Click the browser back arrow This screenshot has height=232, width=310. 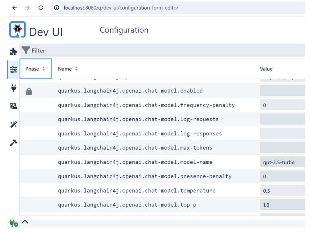pos(15,8)
